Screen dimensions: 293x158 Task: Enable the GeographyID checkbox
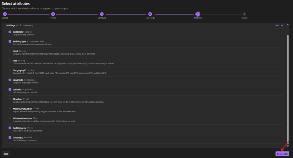pyautogui.click(x=10, y=70)
